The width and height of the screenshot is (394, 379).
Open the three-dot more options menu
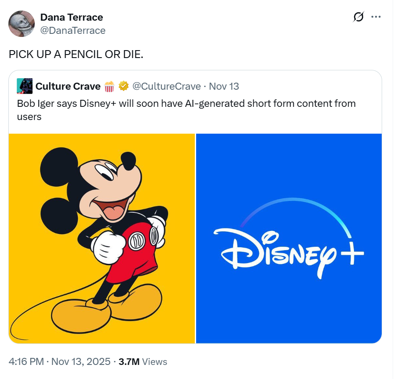[376, 17]
